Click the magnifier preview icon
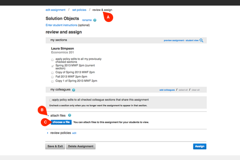The height and width of the screenshot is (160, 240). click(202, 40)
